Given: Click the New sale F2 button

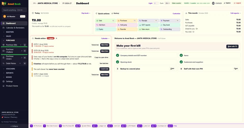Looking at the screenshot, I should pos(232,46).
